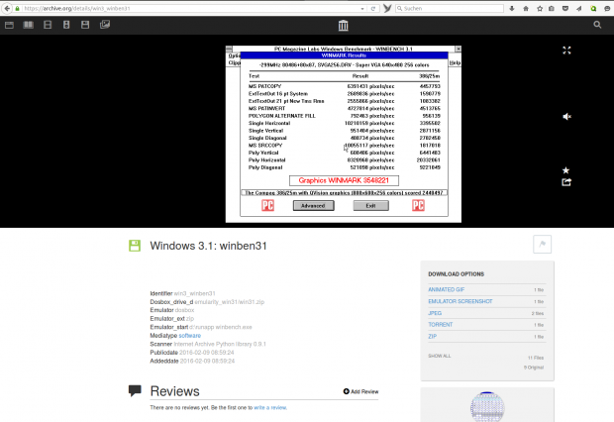
Task: Click the right PC logo in results dialog
Action: (418, 205)
